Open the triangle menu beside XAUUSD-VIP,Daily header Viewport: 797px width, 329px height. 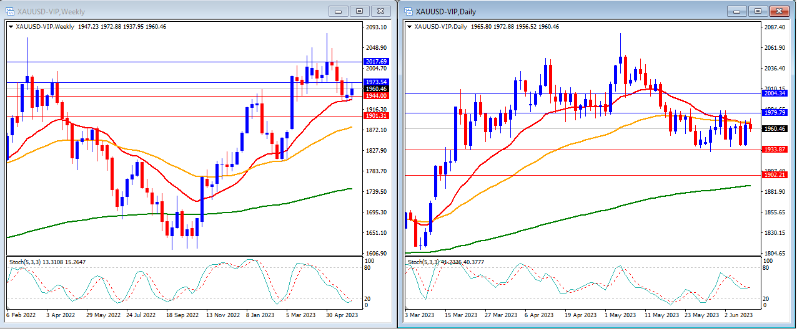point(409,27)
